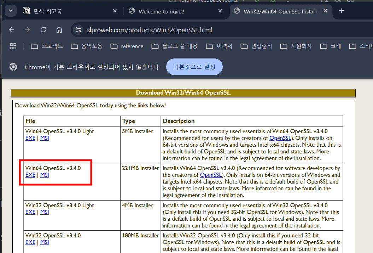Image resolution: width=373 pixels, height=253 pixels.
Task: Open the OpenSSL link in first description
Action: point(280,138)
